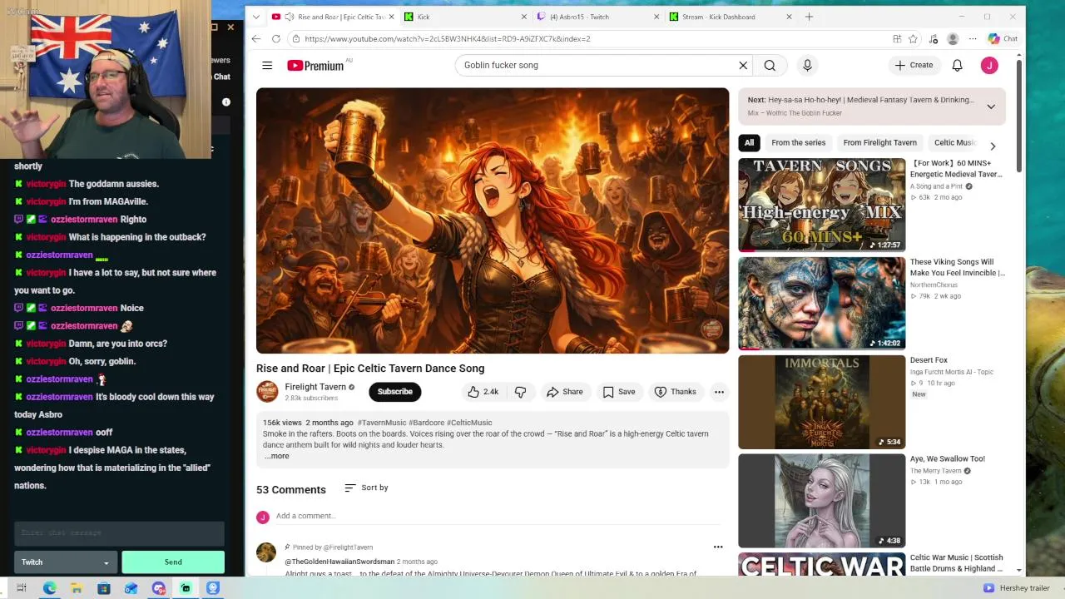Screen dimensions: 1065x599
Task: Save video to a playlist
Action: point(619,392)
